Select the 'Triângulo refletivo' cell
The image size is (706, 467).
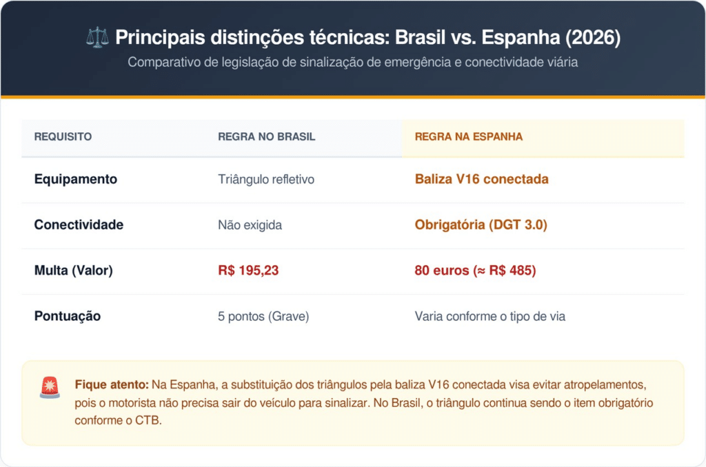[265, 179]
